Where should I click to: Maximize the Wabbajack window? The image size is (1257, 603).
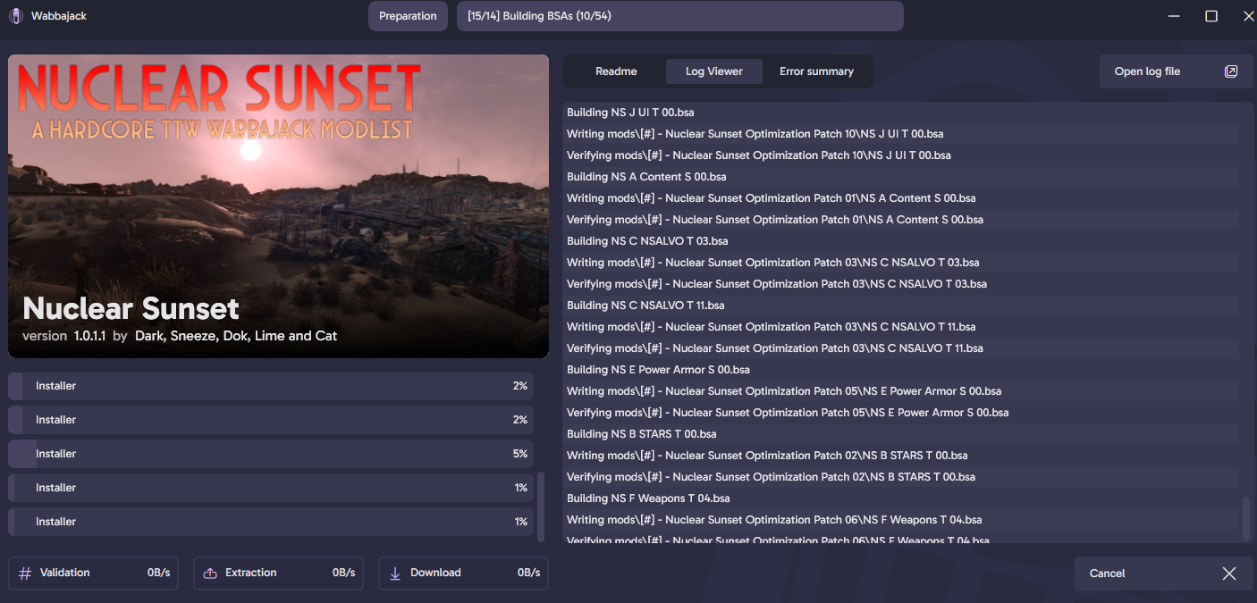(1211, 16)
